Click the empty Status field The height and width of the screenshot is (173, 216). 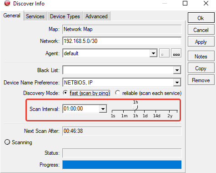pyautogui.click(x=122, y=153)
